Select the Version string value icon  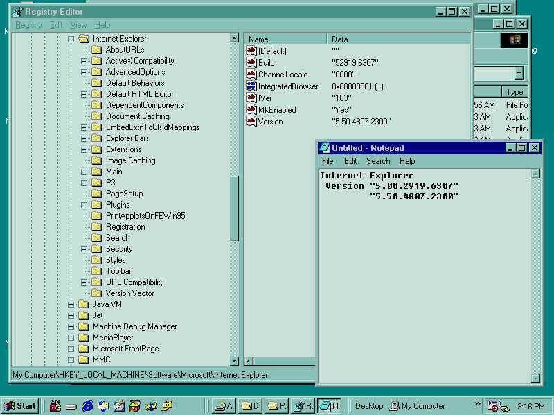[251, 121]
